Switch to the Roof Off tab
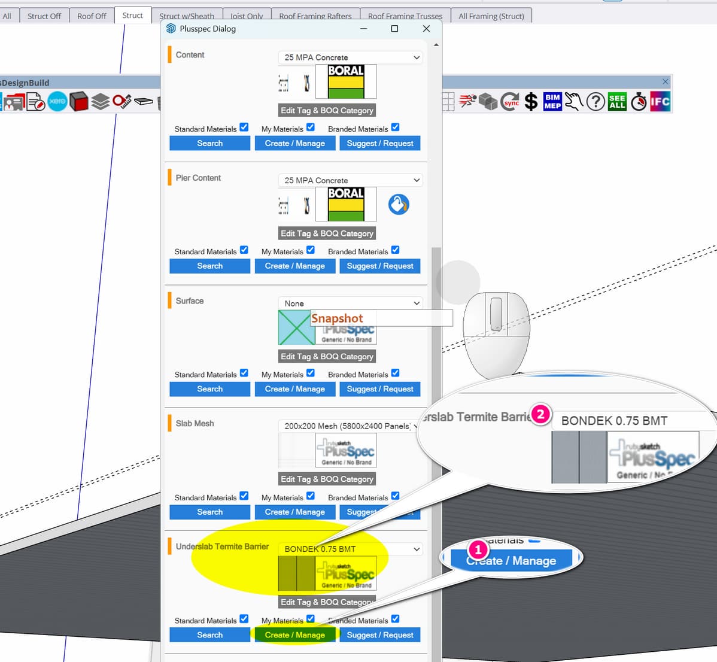 (92, 16)
